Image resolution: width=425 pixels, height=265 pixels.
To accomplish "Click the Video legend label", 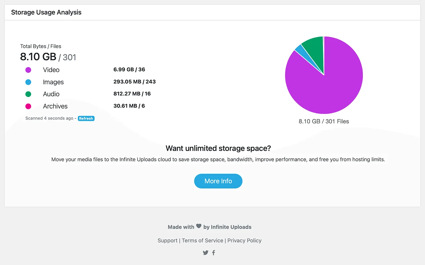I will pyautogui.click(x=51, y=70).
